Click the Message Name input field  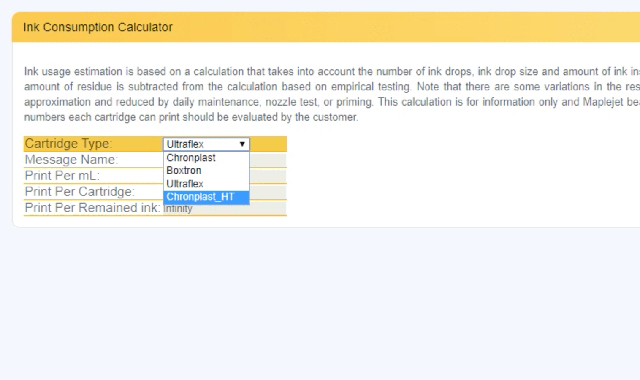[268, 160]
